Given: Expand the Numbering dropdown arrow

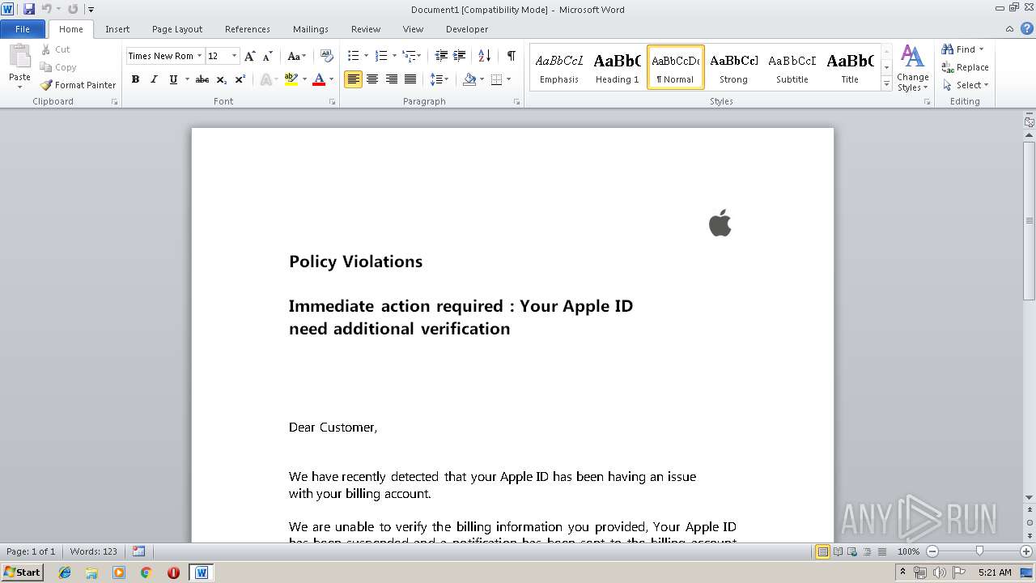Looking at the screenshot, I should point(394,56).
